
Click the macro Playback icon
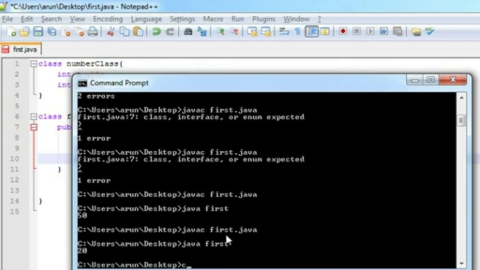click(370, 32)
